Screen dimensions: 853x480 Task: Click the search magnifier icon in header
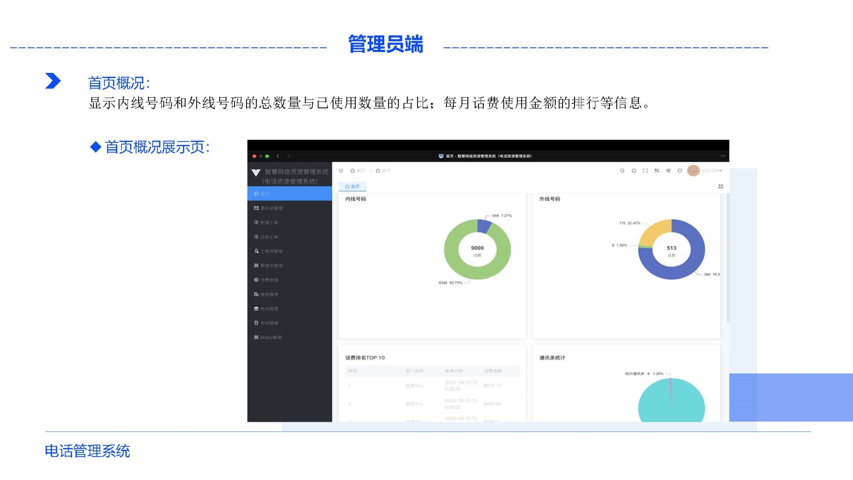click(x=622, y=171)
